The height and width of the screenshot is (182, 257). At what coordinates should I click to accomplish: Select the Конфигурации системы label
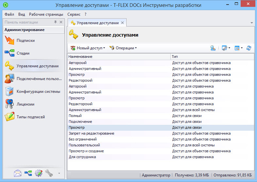38,91
